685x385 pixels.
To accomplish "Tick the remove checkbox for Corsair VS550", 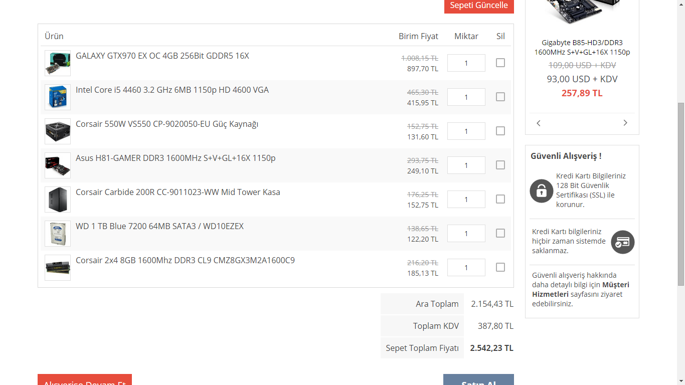I will click(500, 131).
